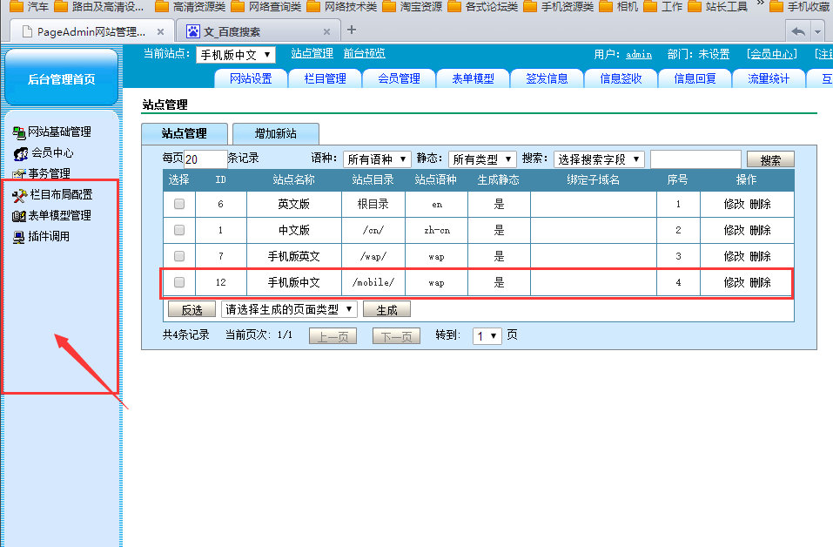Select the 手机版中文 row checkbox
The image size is (833, 547).
(x=179, y=282)
